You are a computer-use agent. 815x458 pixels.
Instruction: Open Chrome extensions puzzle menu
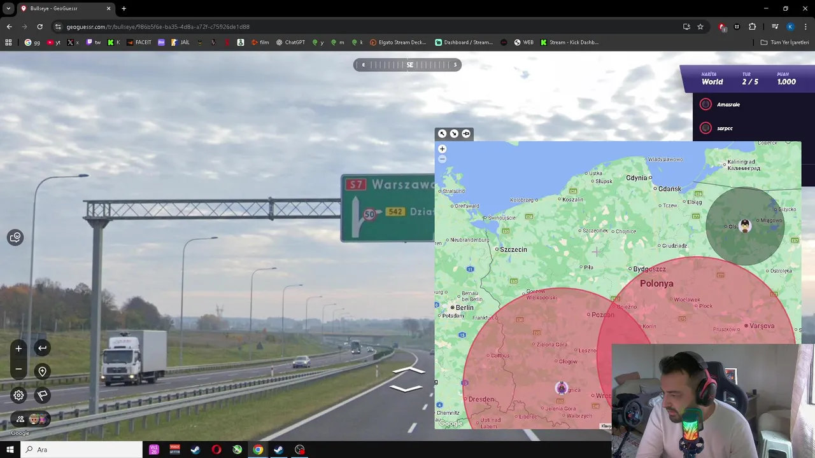point(753,27)
